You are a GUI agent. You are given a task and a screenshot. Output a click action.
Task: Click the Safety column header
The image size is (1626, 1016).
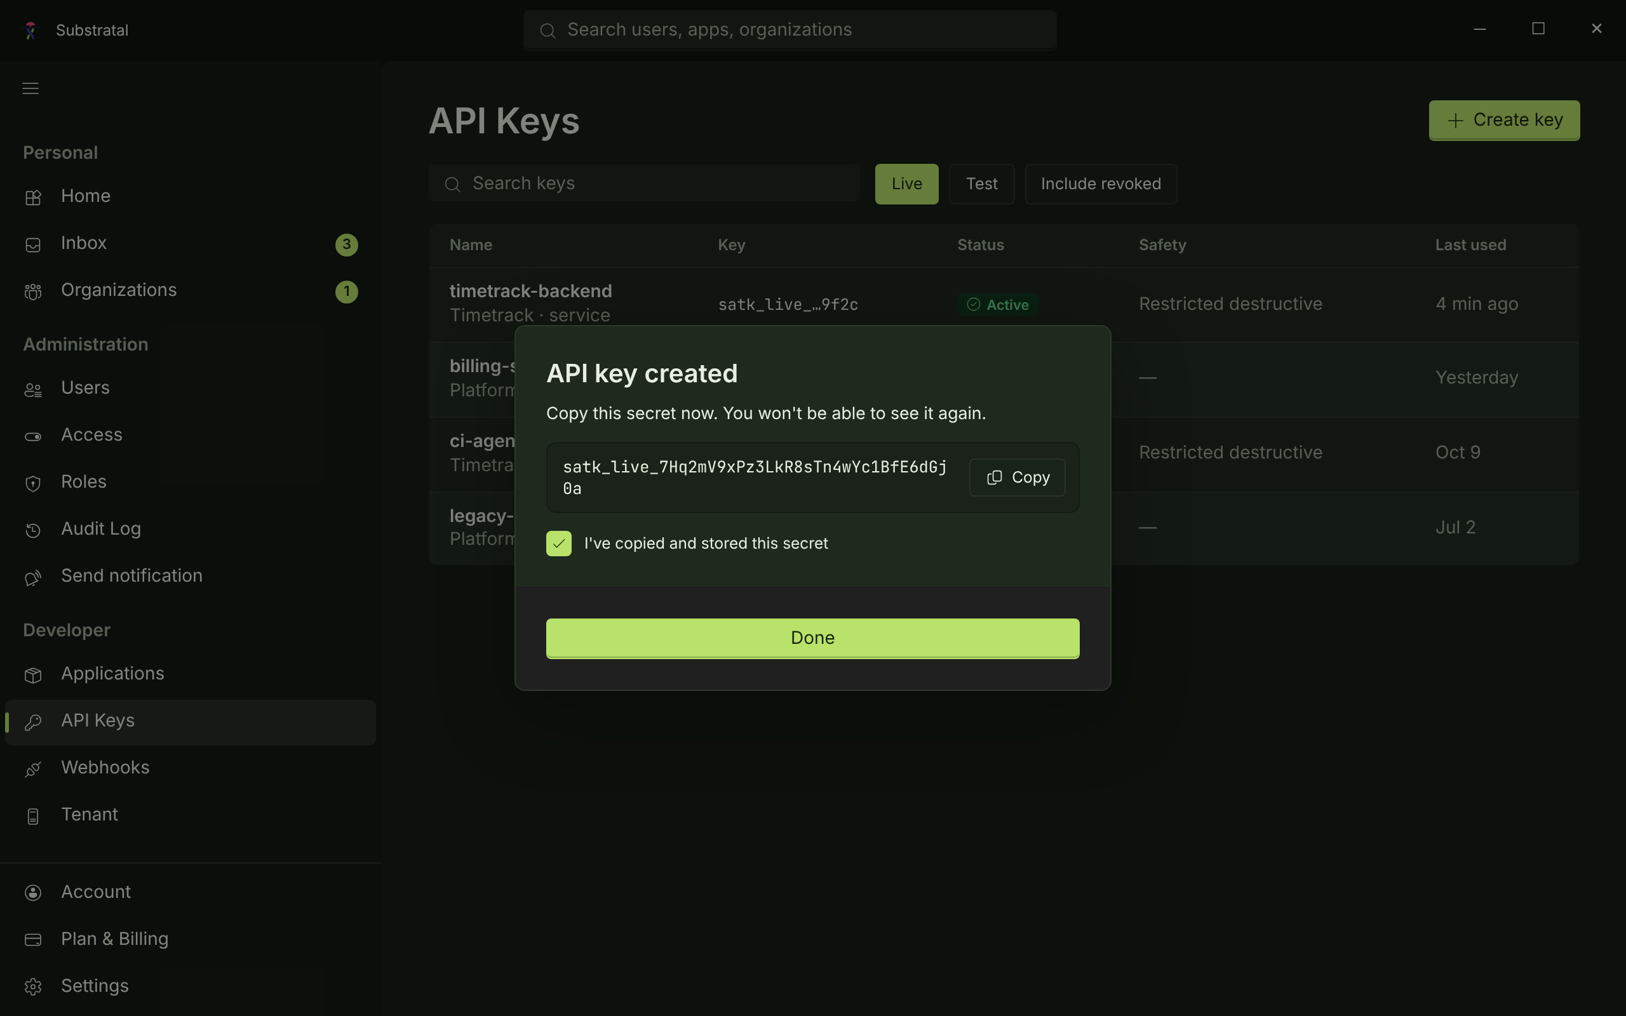pyautogui.click(x=1162, y=245)
